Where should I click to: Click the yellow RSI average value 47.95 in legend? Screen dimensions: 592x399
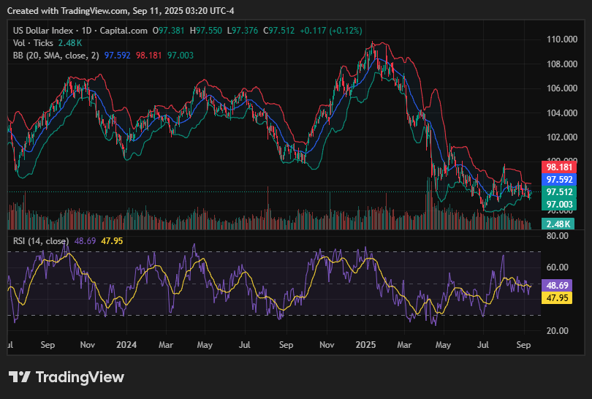click(112, 241)
